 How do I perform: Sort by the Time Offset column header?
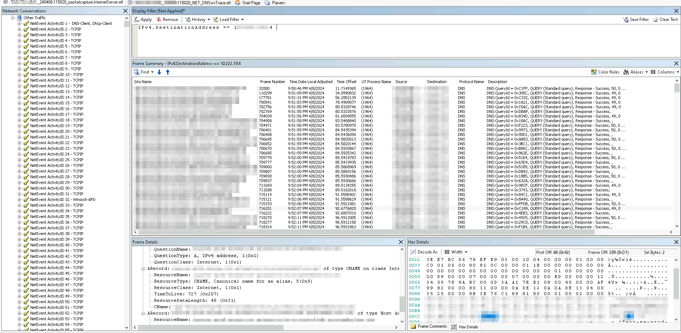click(347, 82)
